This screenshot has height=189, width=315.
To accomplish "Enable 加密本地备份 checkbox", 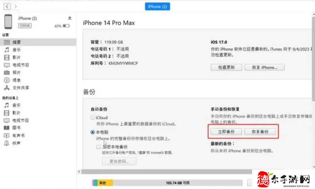I will 98,147.
